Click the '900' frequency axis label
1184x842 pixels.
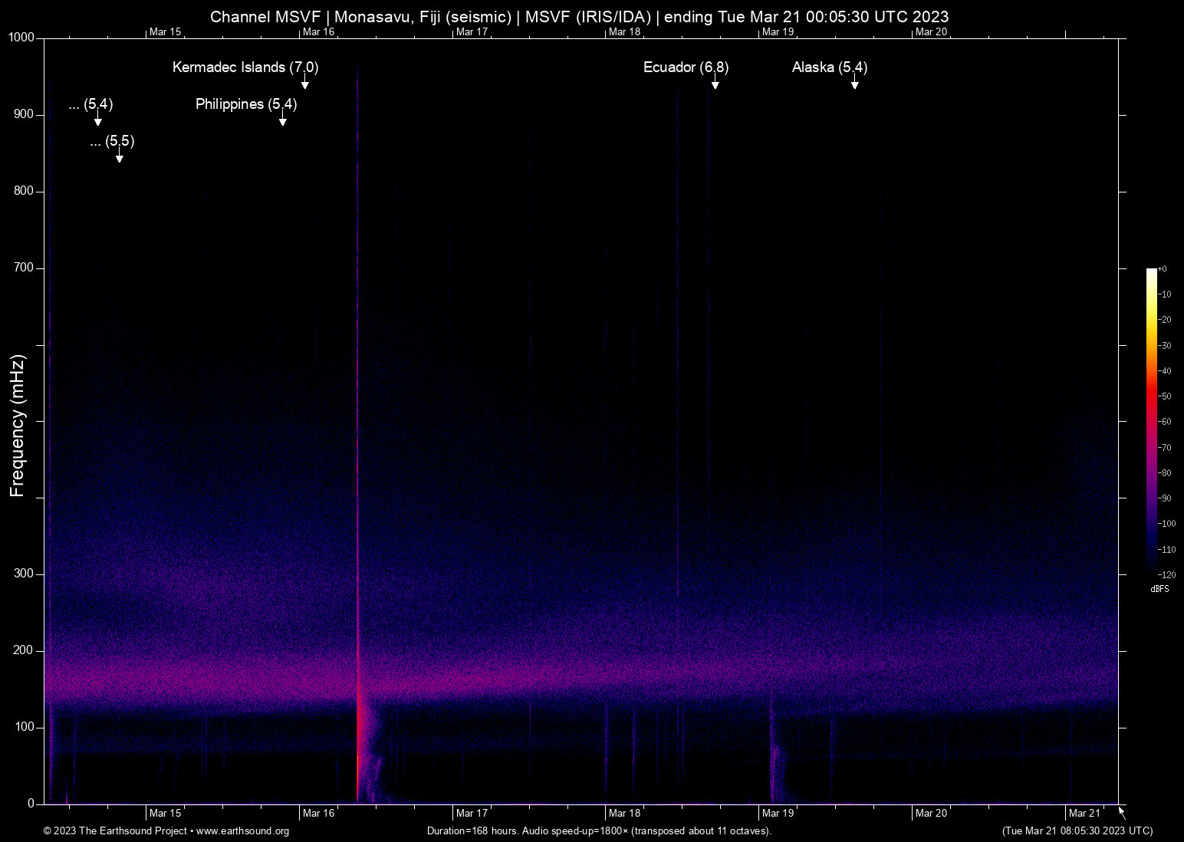click(24, 114)
